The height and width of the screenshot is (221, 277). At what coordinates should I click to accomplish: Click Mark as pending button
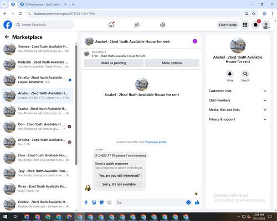[114, 63]
